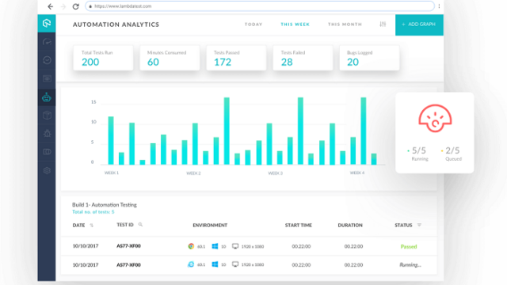
Task: Click the search icon next to TEST ID
Action: [140, 225]
